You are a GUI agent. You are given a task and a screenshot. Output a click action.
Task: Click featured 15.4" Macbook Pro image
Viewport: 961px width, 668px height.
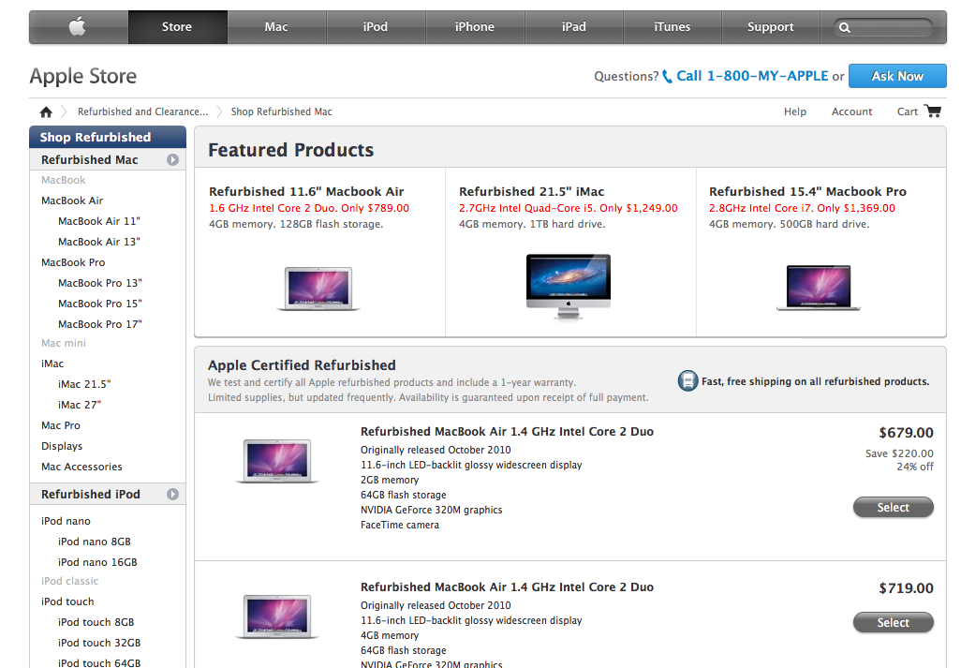pyautogui.click(x=819, y=288)
